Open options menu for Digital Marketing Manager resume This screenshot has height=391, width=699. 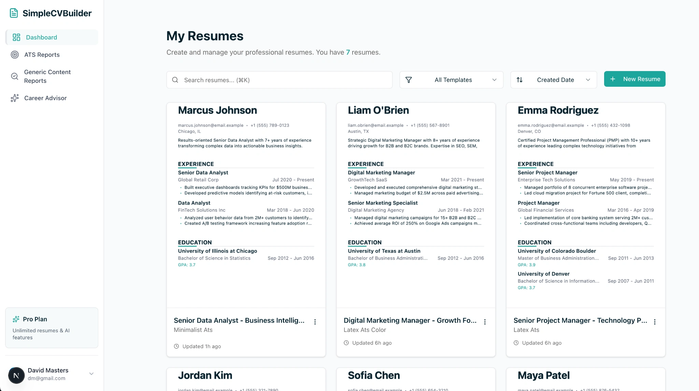pos(485,322)
